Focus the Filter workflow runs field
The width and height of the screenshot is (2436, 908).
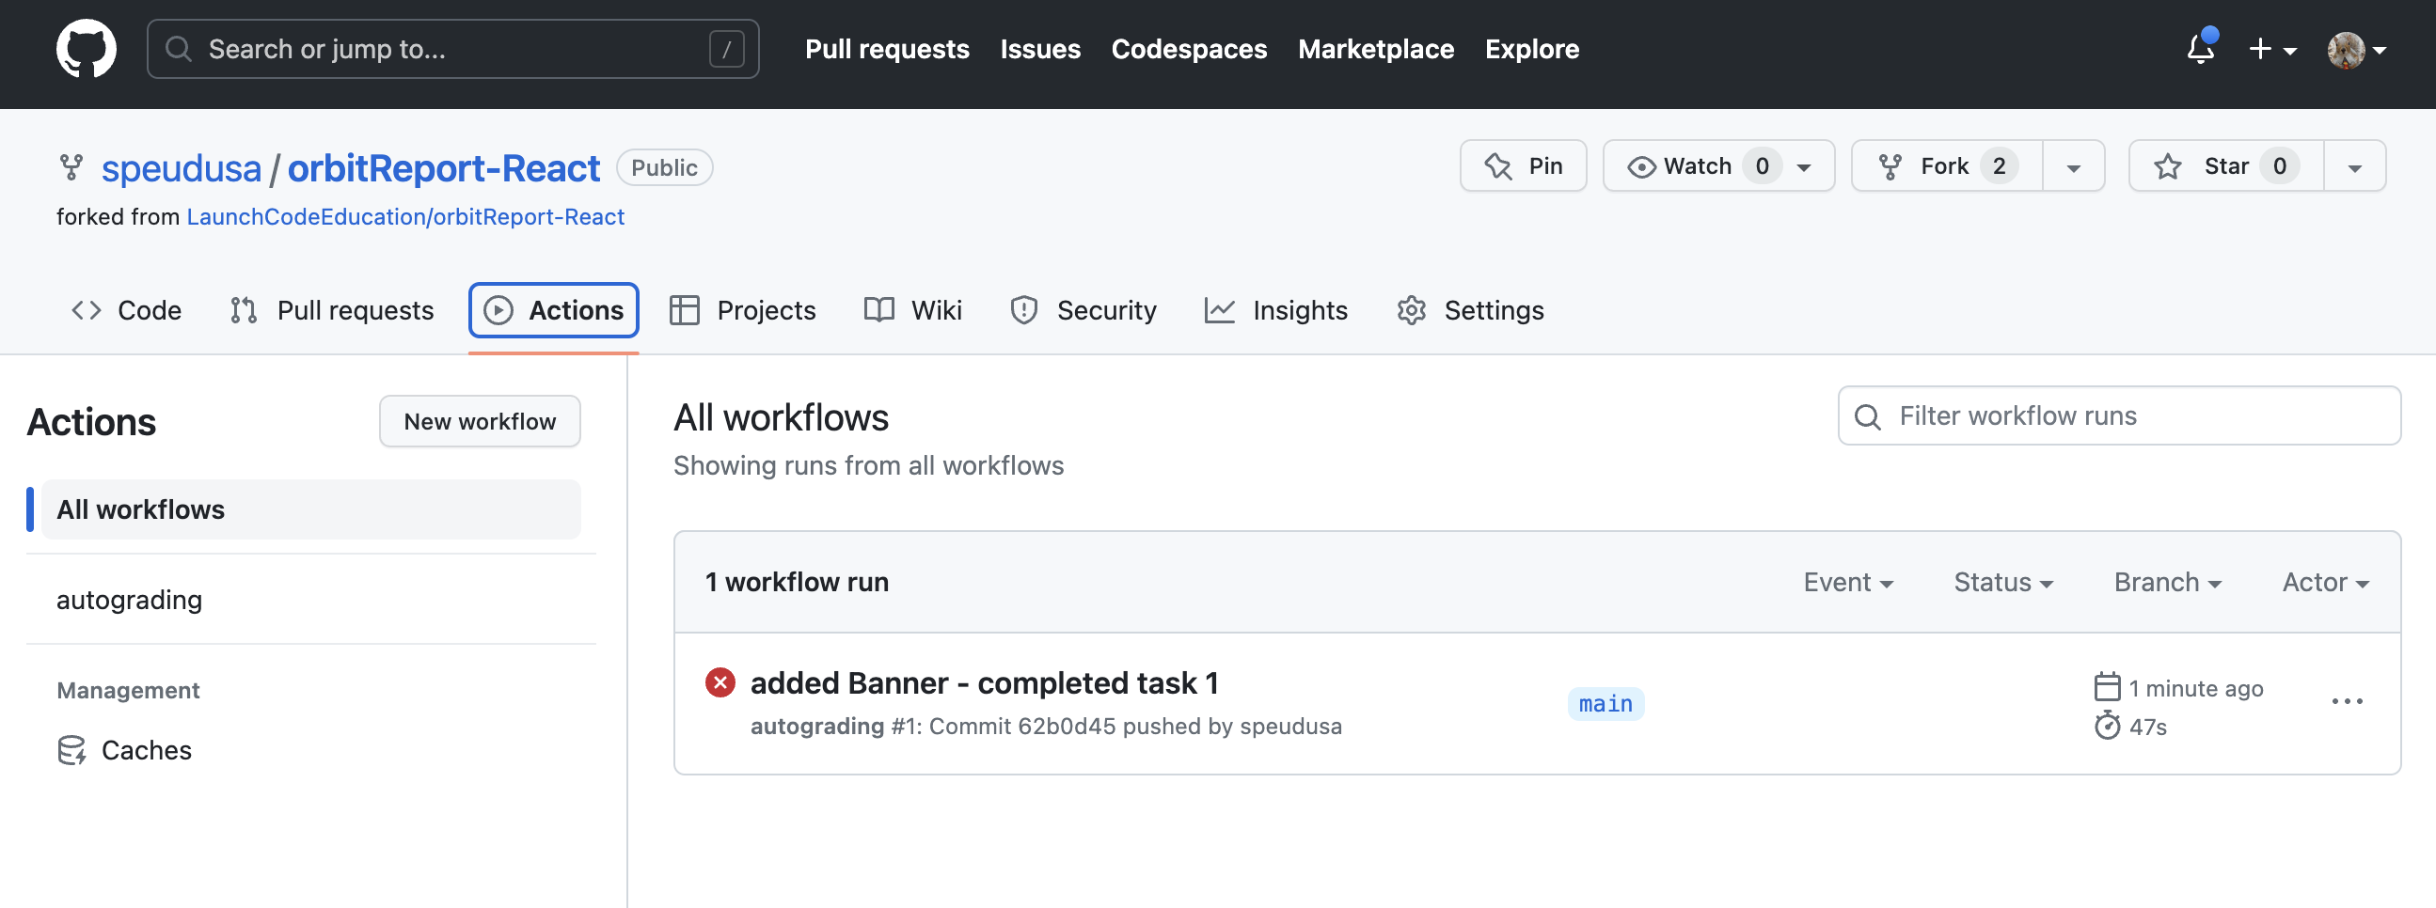point(2118,415)
